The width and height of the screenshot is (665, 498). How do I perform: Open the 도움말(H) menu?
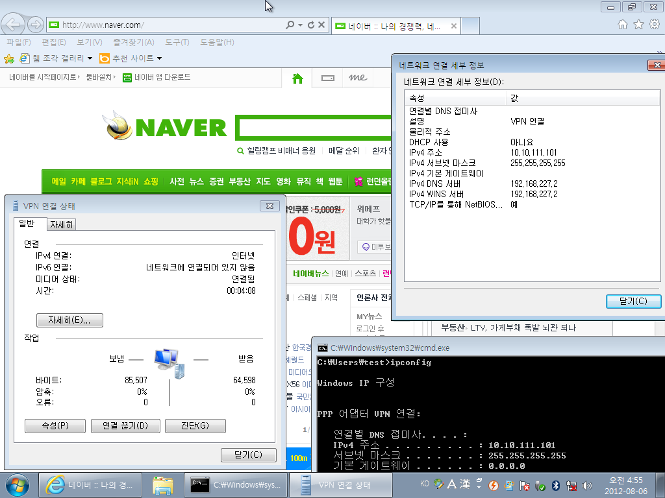pyautogui.click(x=217, y=42)
